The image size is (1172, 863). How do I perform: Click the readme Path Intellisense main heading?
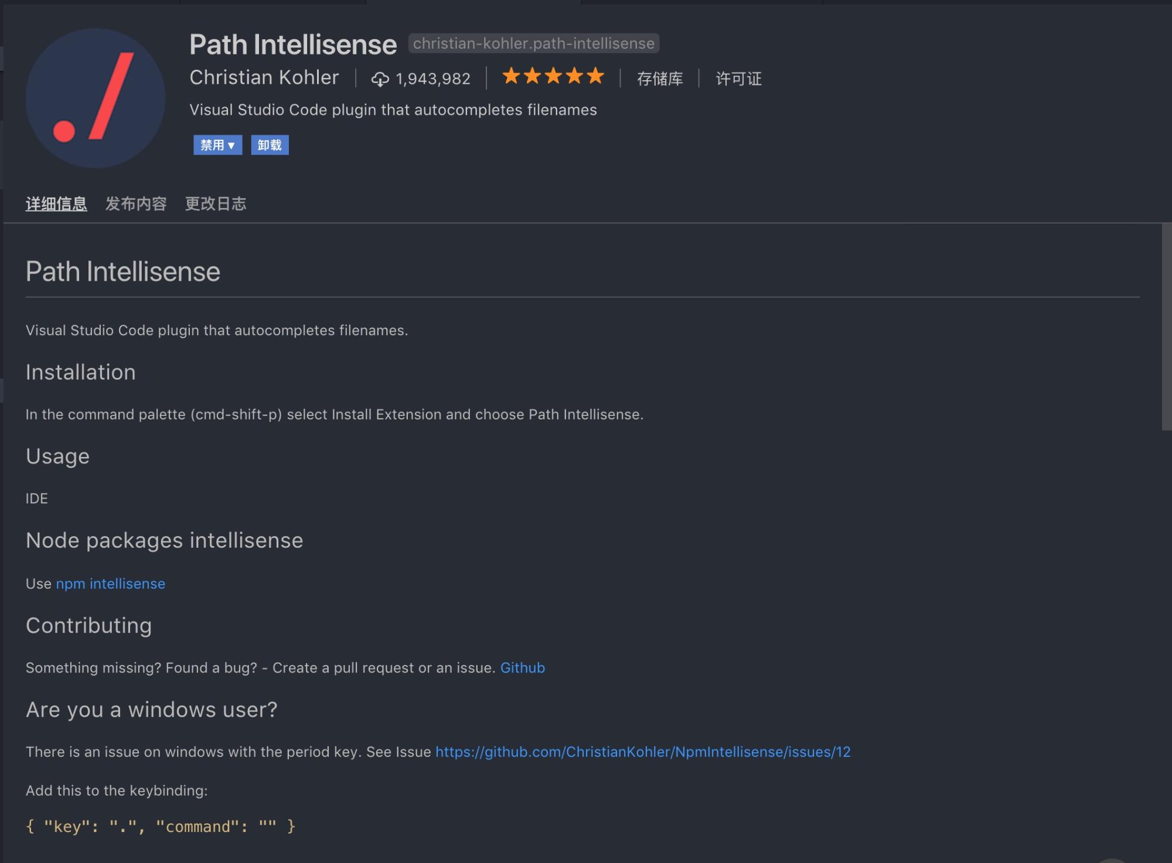(123, 272)
